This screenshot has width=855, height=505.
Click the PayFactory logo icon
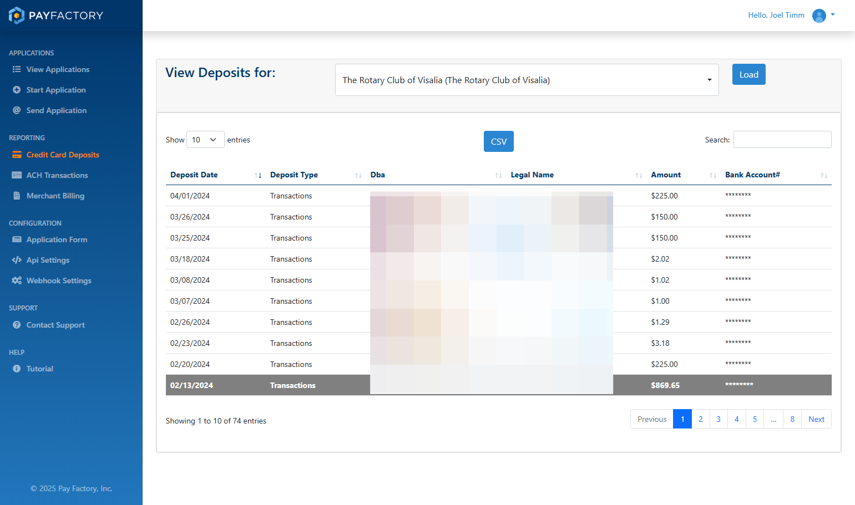[x=17, y=16]
